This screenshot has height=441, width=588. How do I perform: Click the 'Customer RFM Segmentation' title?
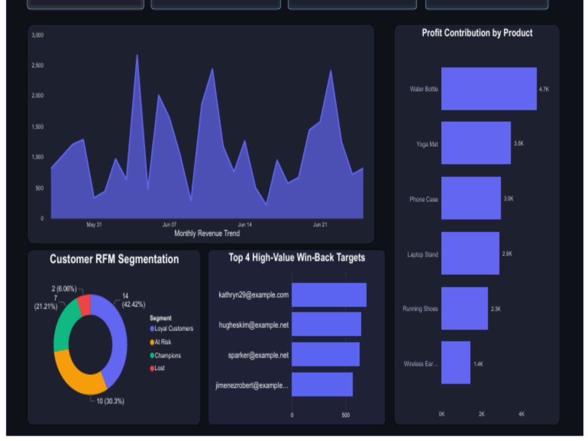[x=115, y=259]
